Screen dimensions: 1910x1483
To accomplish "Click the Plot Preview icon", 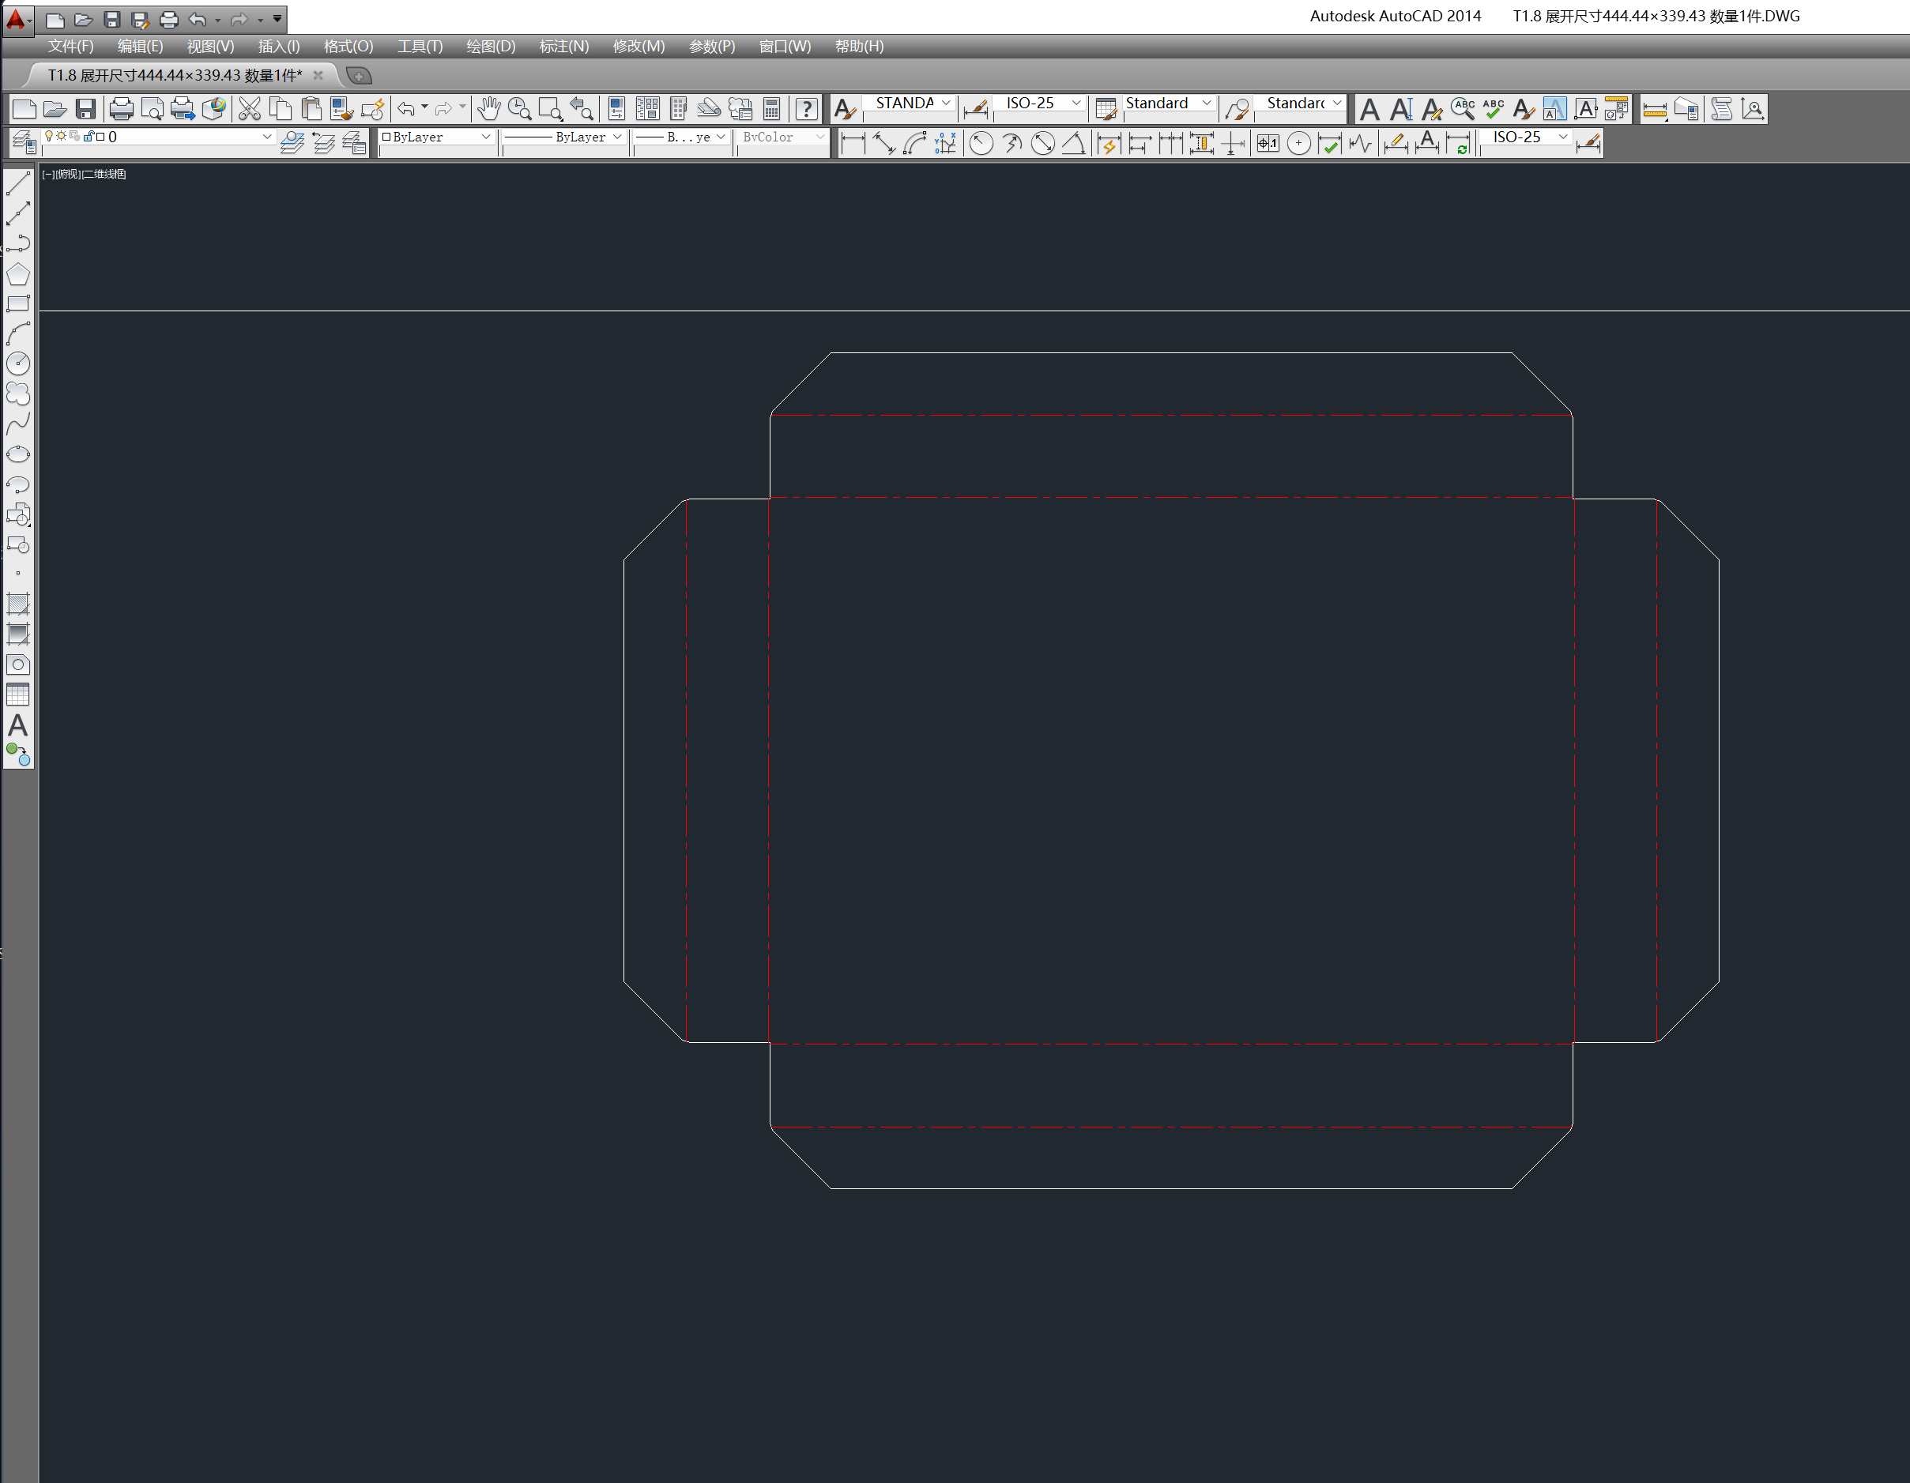I will [x=153, y=108].
